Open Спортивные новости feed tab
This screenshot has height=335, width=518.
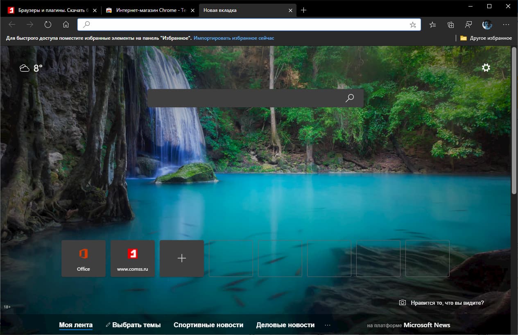(x=208, y=325)
